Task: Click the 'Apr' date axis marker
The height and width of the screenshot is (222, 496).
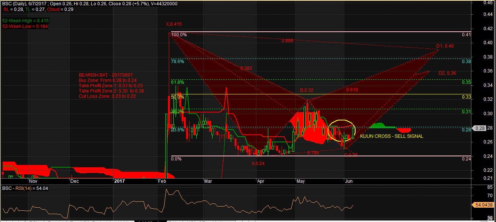Action: coord(261,181)
